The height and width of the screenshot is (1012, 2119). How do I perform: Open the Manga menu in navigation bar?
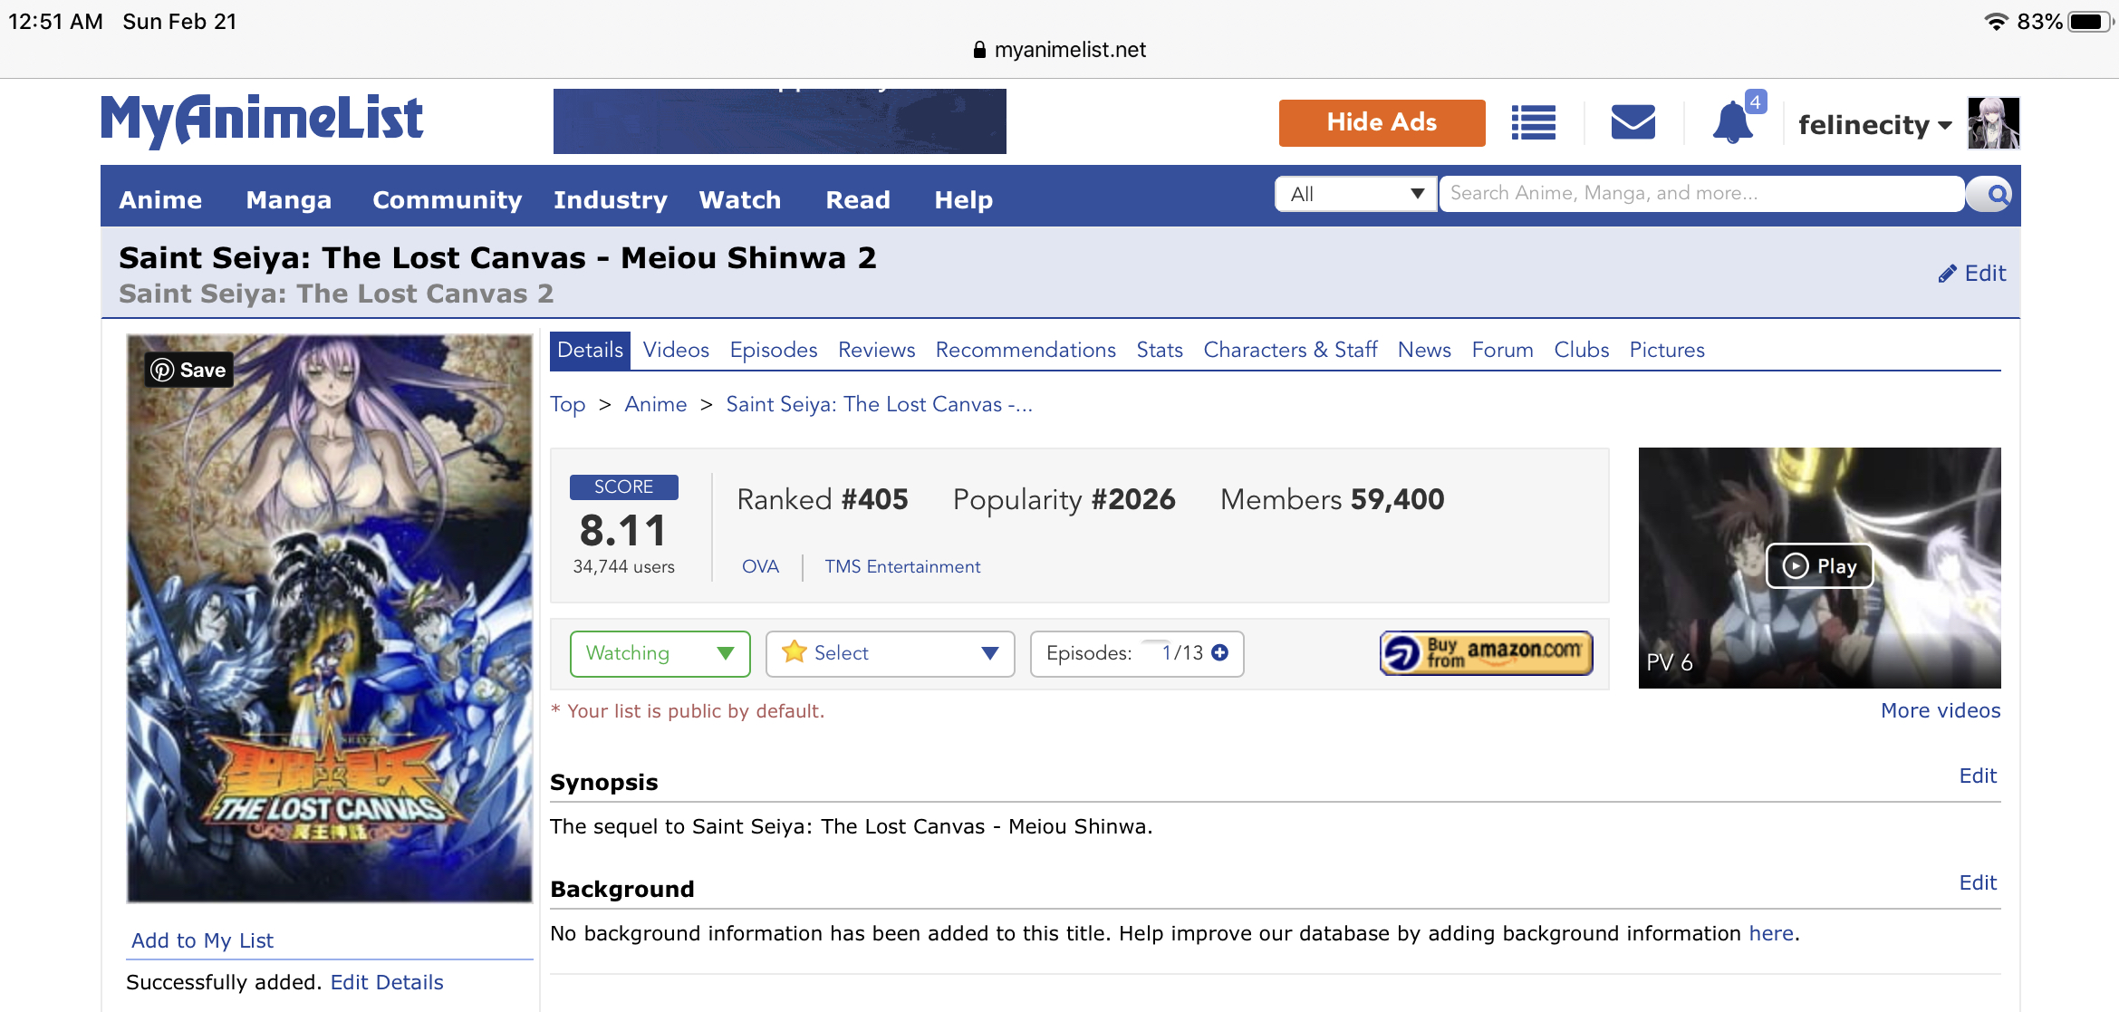[288, 199]
